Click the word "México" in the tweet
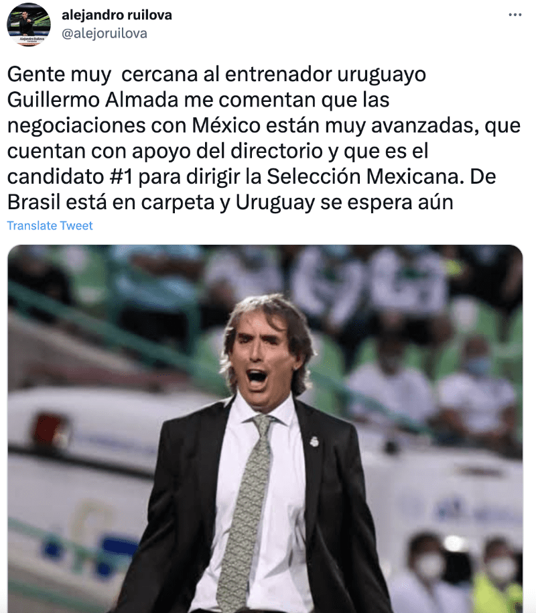This screenshot has height=613, width=536. 226,126
